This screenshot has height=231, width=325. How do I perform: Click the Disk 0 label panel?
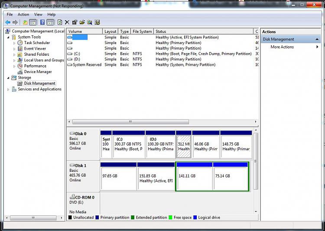pyautogui.click(x=83, y=144)
